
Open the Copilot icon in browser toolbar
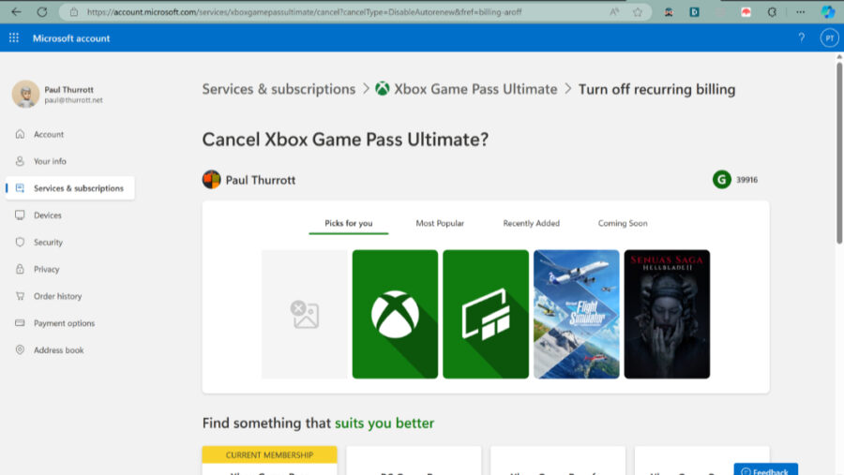pyautogui.click(x=828, y=12)
